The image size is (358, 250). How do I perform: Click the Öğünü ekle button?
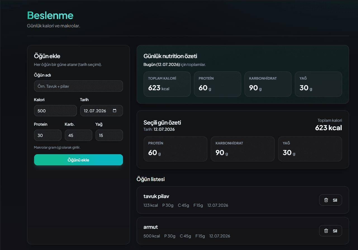[x=79, y=160]
